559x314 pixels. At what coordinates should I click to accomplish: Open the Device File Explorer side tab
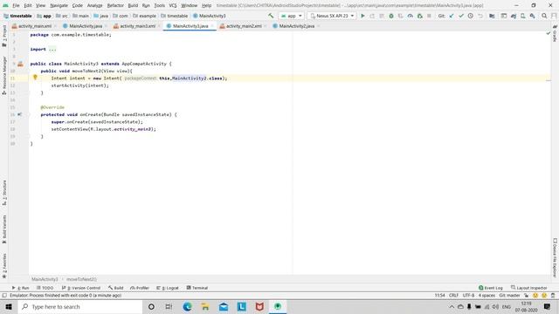[555, 258]
